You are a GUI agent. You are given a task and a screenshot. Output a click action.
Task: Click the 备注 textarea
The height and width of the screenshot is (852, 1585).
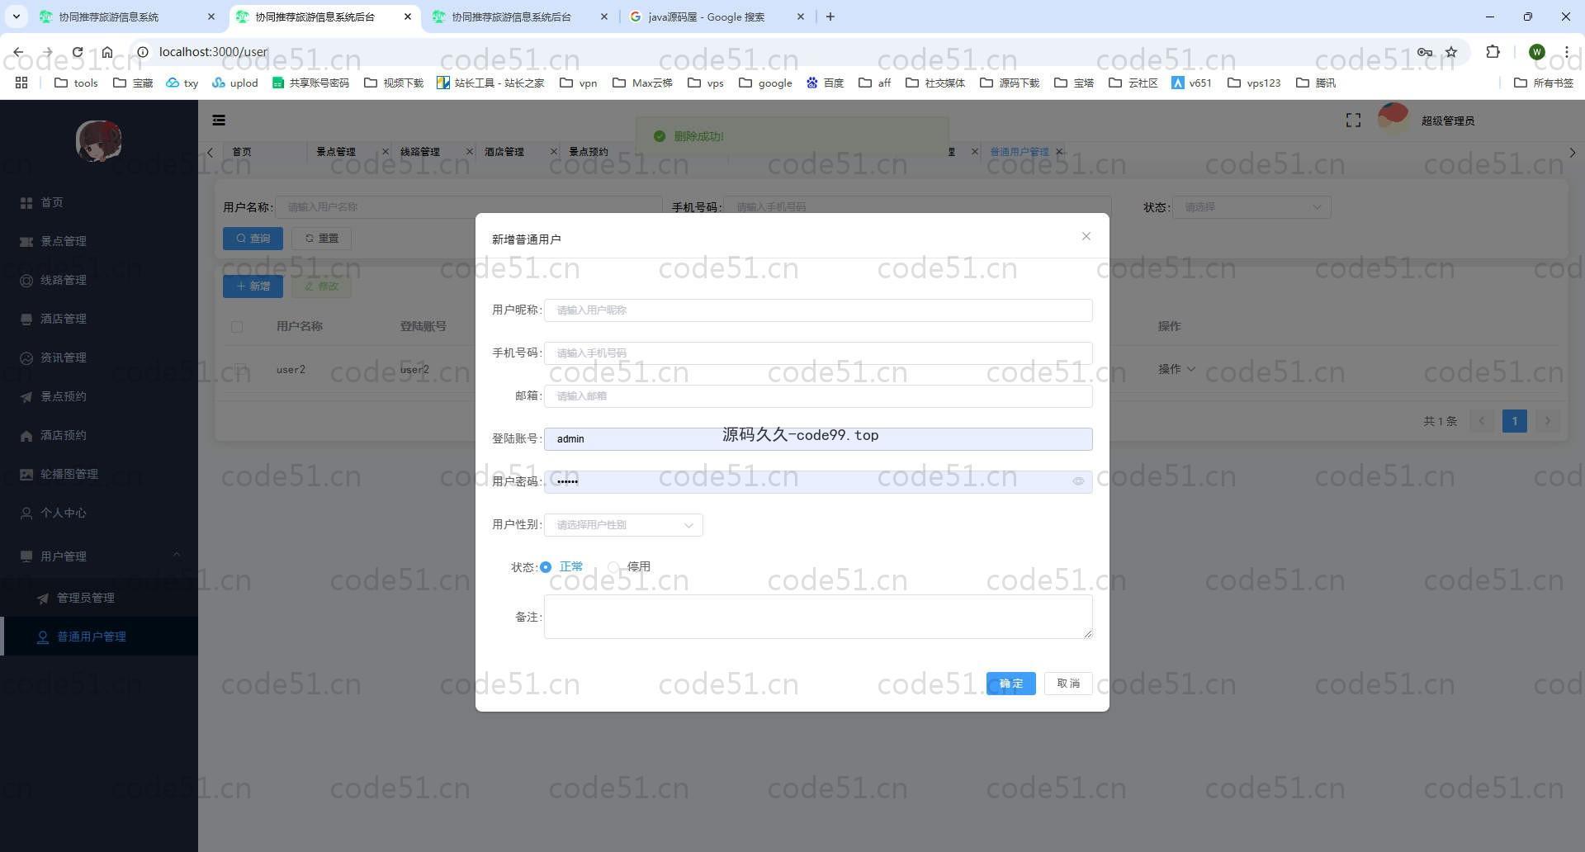click(x=818, y=617)
